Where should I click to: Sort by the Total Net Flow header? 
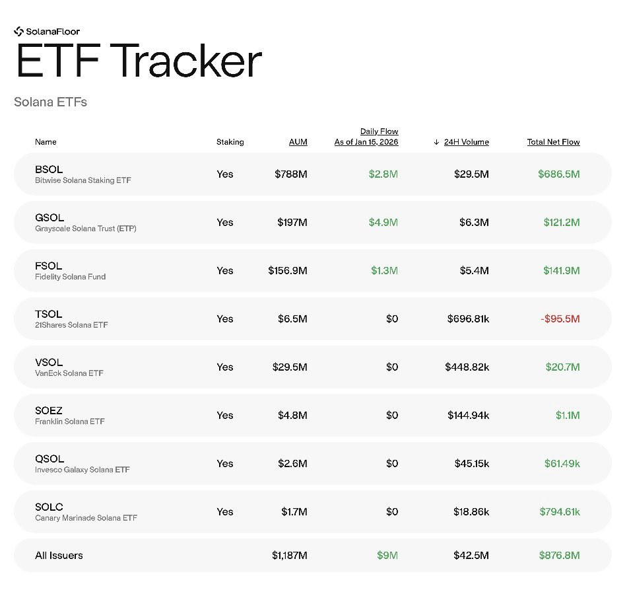pyautogui.click(x=553, y=141)
